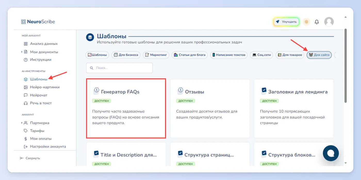Viewport: 361px width, 180px height.
Task: Select the Статьи для блога tab
Action: pos(190,55)
